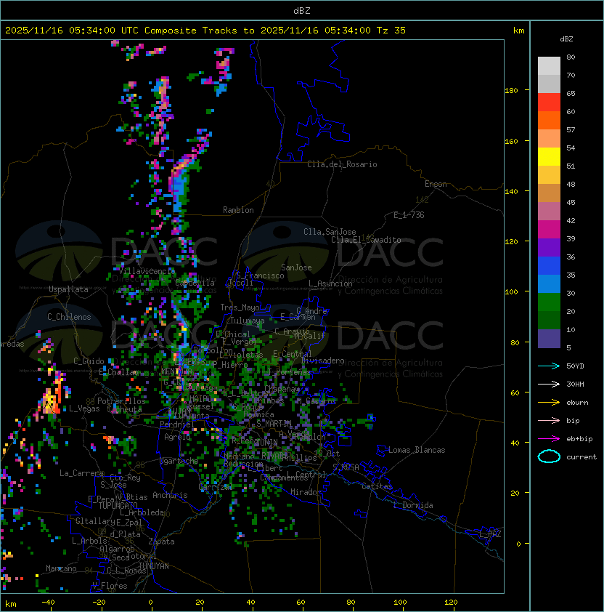Screen dimensions: 604x612
Task: Click the L_Asuncion map label
Action: (330, 283)
